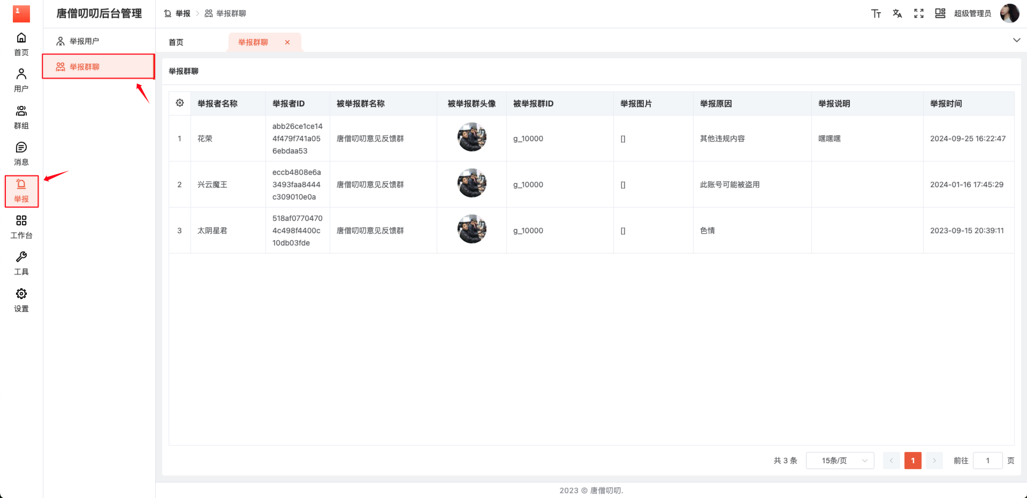Go to the next page arrow

point(934,460)
